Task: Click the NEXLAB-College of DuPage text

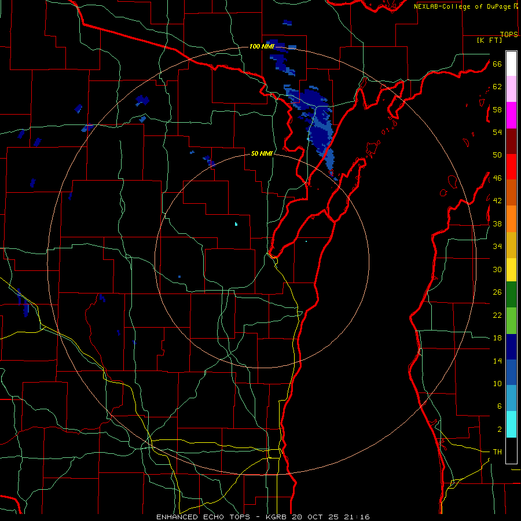Action: click(x=462, y=6)
